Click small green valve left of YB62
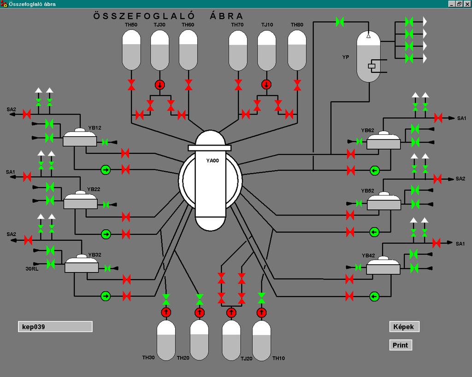Screen dimensions: 472x377 tap(359, 141)
